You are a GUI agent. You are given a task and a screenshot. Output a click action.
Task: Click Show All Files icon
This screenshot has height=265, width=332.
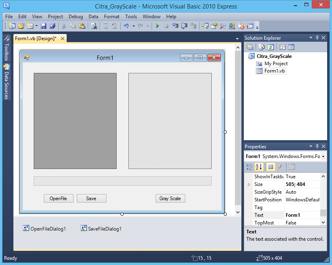[x=262, y=47]
